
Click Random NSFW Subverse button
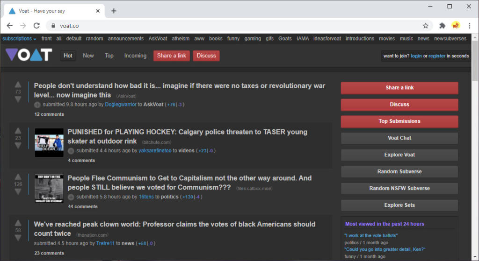tap(399, 189)
